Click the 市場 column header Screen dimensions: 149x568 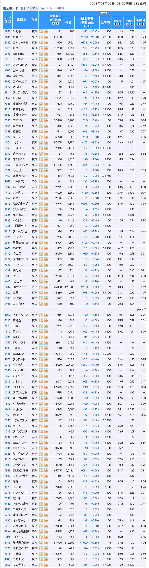tap(34, 20)
